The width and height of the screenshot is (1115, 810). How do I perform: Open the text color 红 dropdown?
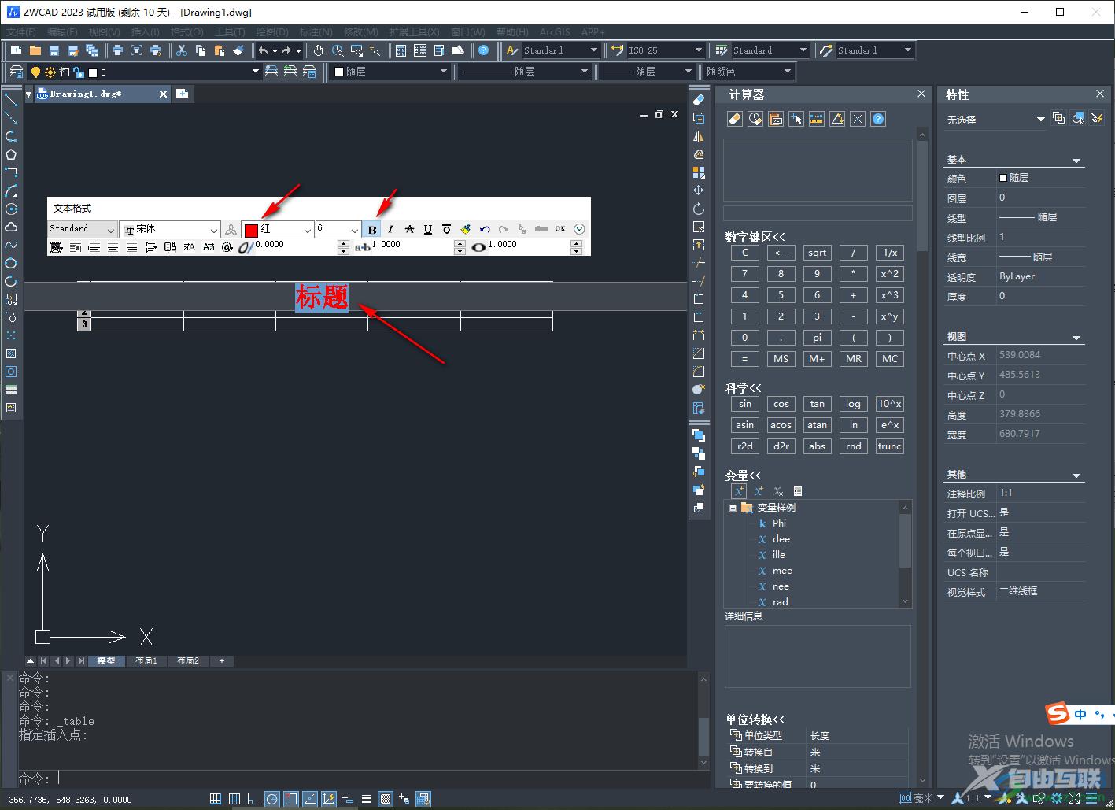click(x=307, y=230)
